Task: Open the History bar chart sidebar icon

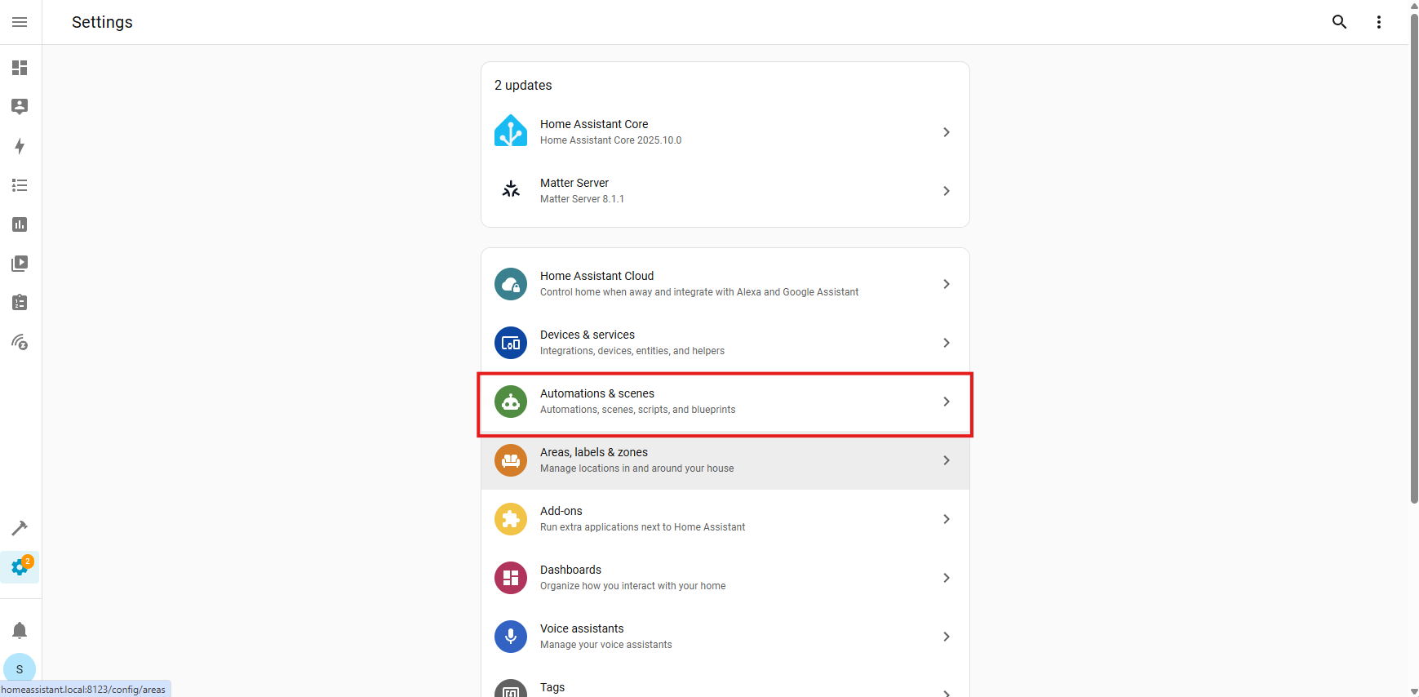Action: [20, 224]
